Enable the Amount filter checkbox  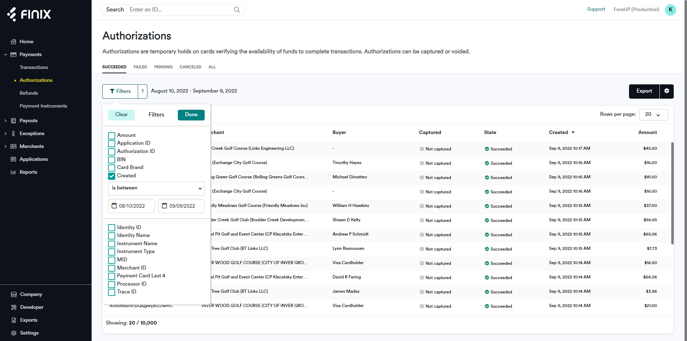click(112, 135)
